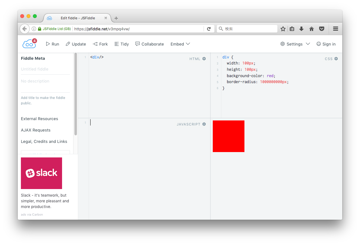The image size is (360, 245).
Task: Open the browser downloads arrow
Action: point(301,28)
